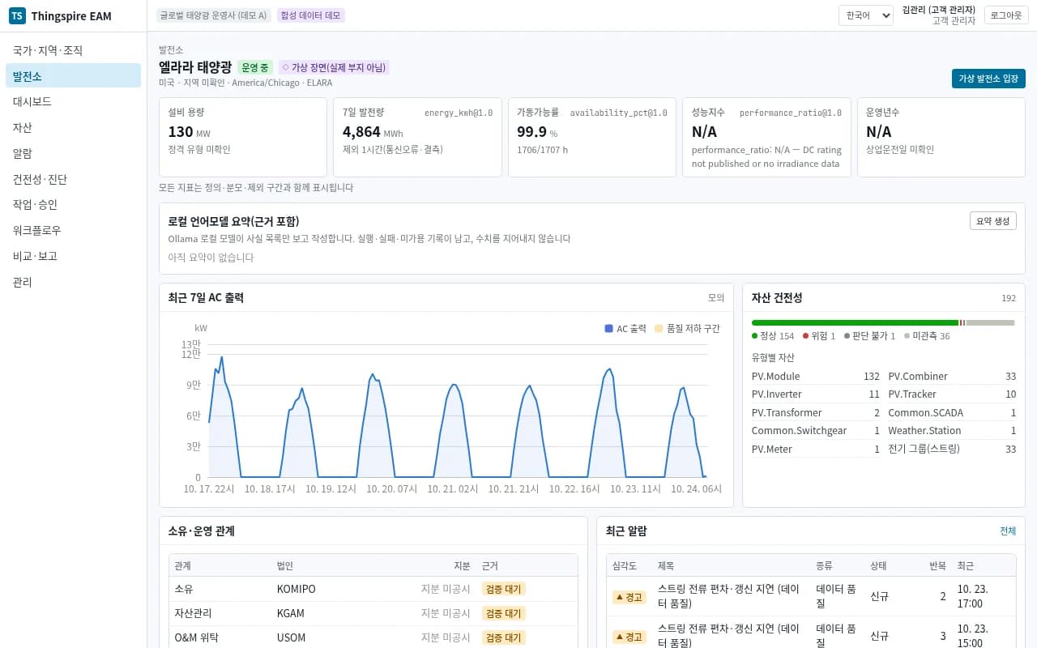Open 국가·지역·조직 in sidebar
Image resolution: width=1037 pixels, height=648 pixels.
tap(73, 50)
